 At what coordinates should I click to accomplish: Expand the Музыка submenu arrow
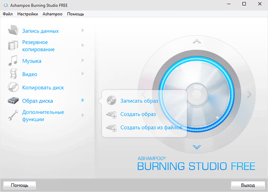pyautogui.click(x=83, y=60)
